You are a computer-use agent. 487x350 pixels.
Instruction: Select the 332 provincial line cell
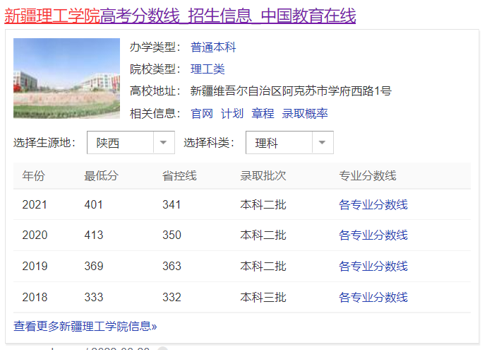point(172,297)
